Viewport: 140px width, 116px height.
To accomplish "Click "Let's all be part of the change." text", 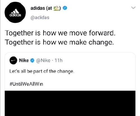I will [x=42, y=71].
